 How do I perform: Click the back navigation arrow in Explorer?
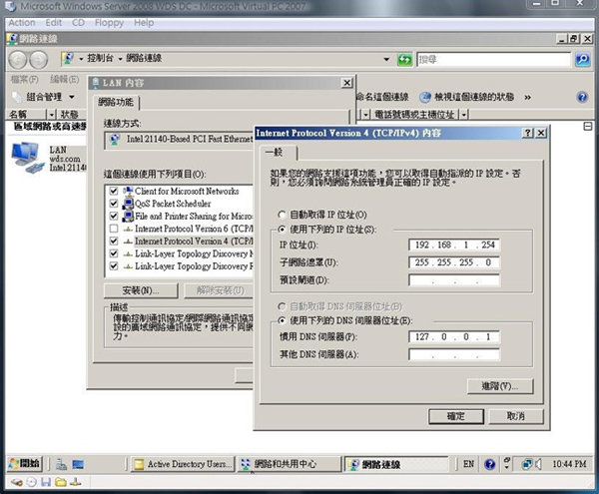tap(18, 59)
